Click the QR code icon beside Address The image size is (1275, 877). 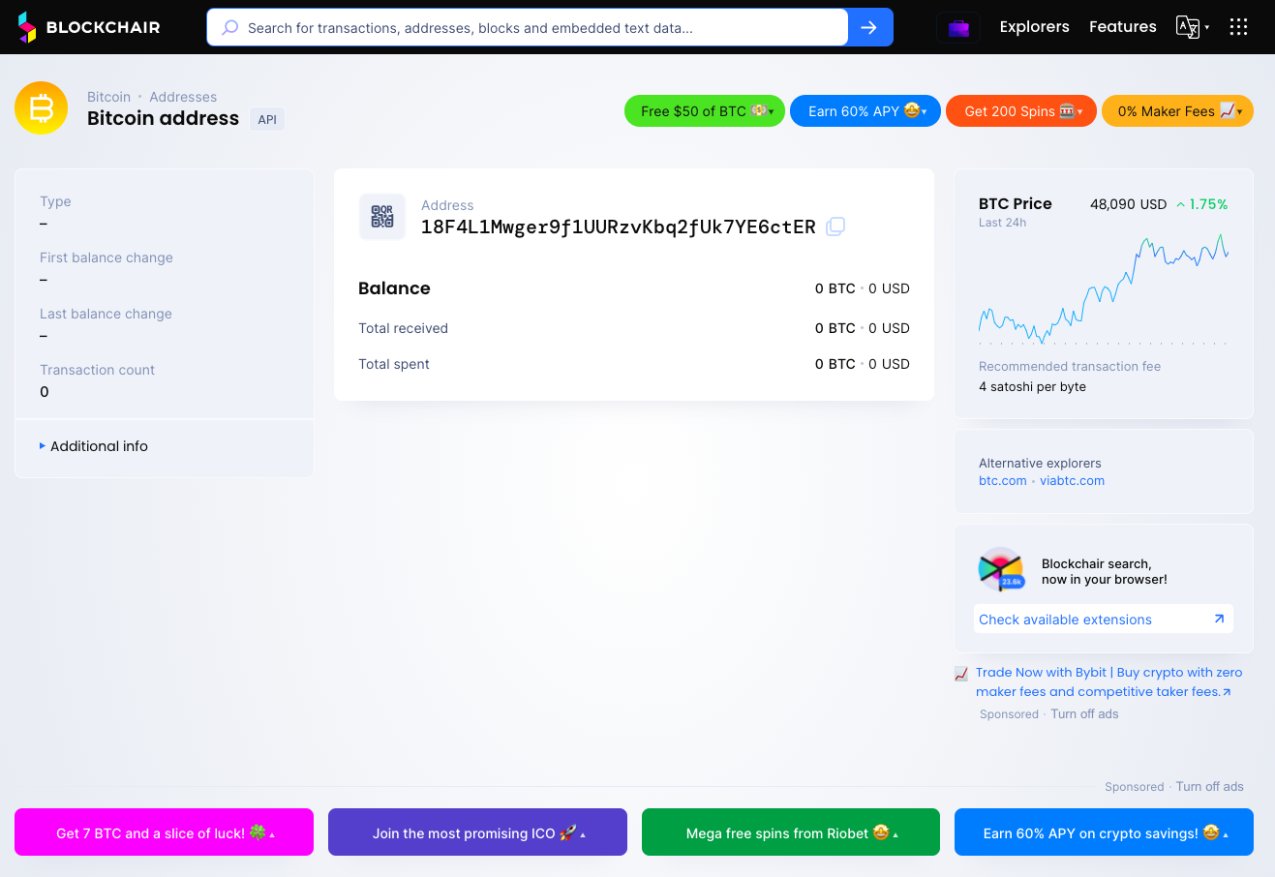pos(382,216)
